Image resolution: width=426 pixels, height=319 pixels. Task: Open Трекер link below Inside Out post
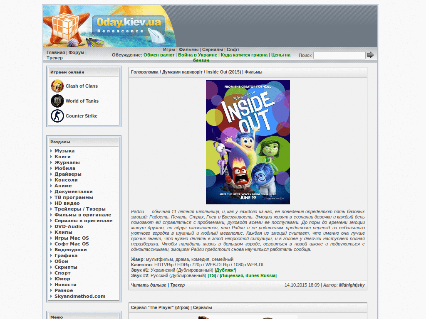click(177, 285)
